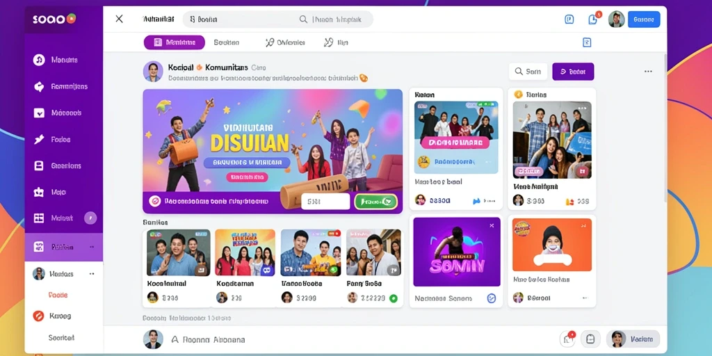The height and width of the screenshot is (356, 712).
Task: Open the orange card with the beanie person
Action: point(552,245)
